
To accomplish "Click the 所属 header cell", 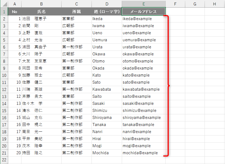I will click(76, 11).
